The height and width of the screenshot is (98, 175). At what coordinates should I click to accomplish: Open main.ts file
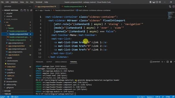pos(10,70)
